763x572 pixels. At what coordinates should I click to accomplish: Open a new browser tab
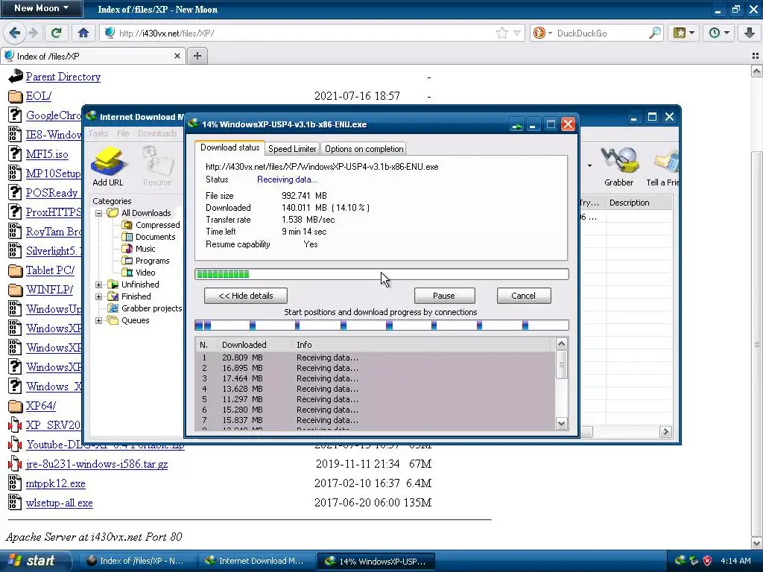[197, 56]
